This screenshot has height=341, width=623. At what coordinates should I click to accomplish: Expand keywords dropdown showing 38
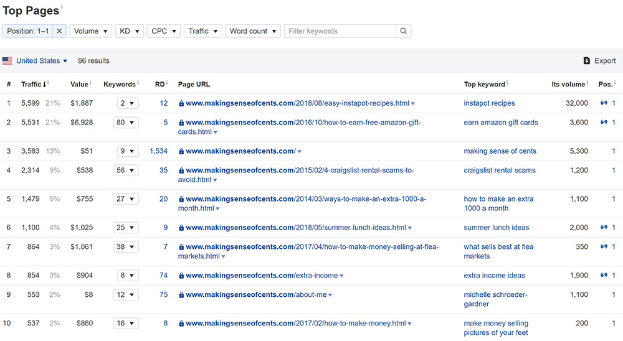pyautogui.click(x=126, y=246)
